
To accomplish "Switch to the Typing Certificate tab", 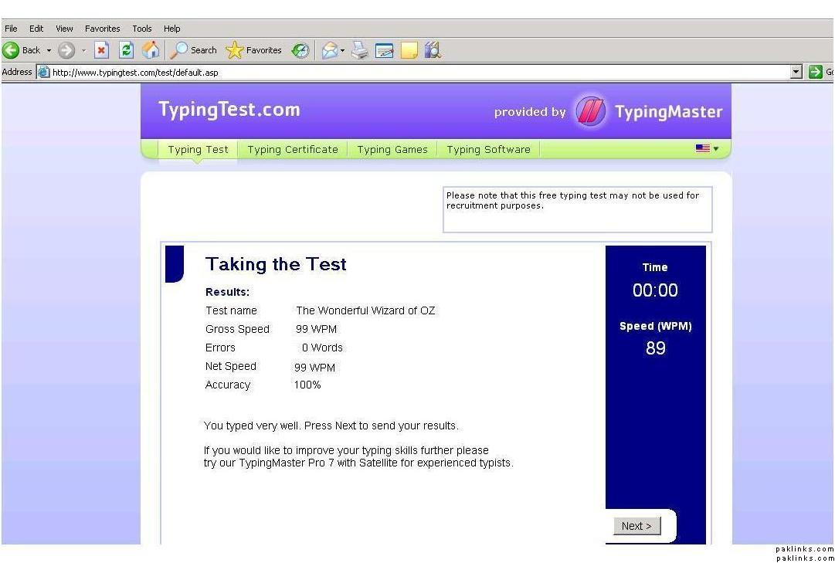I will pyautogui.click(x=293, y=150).
